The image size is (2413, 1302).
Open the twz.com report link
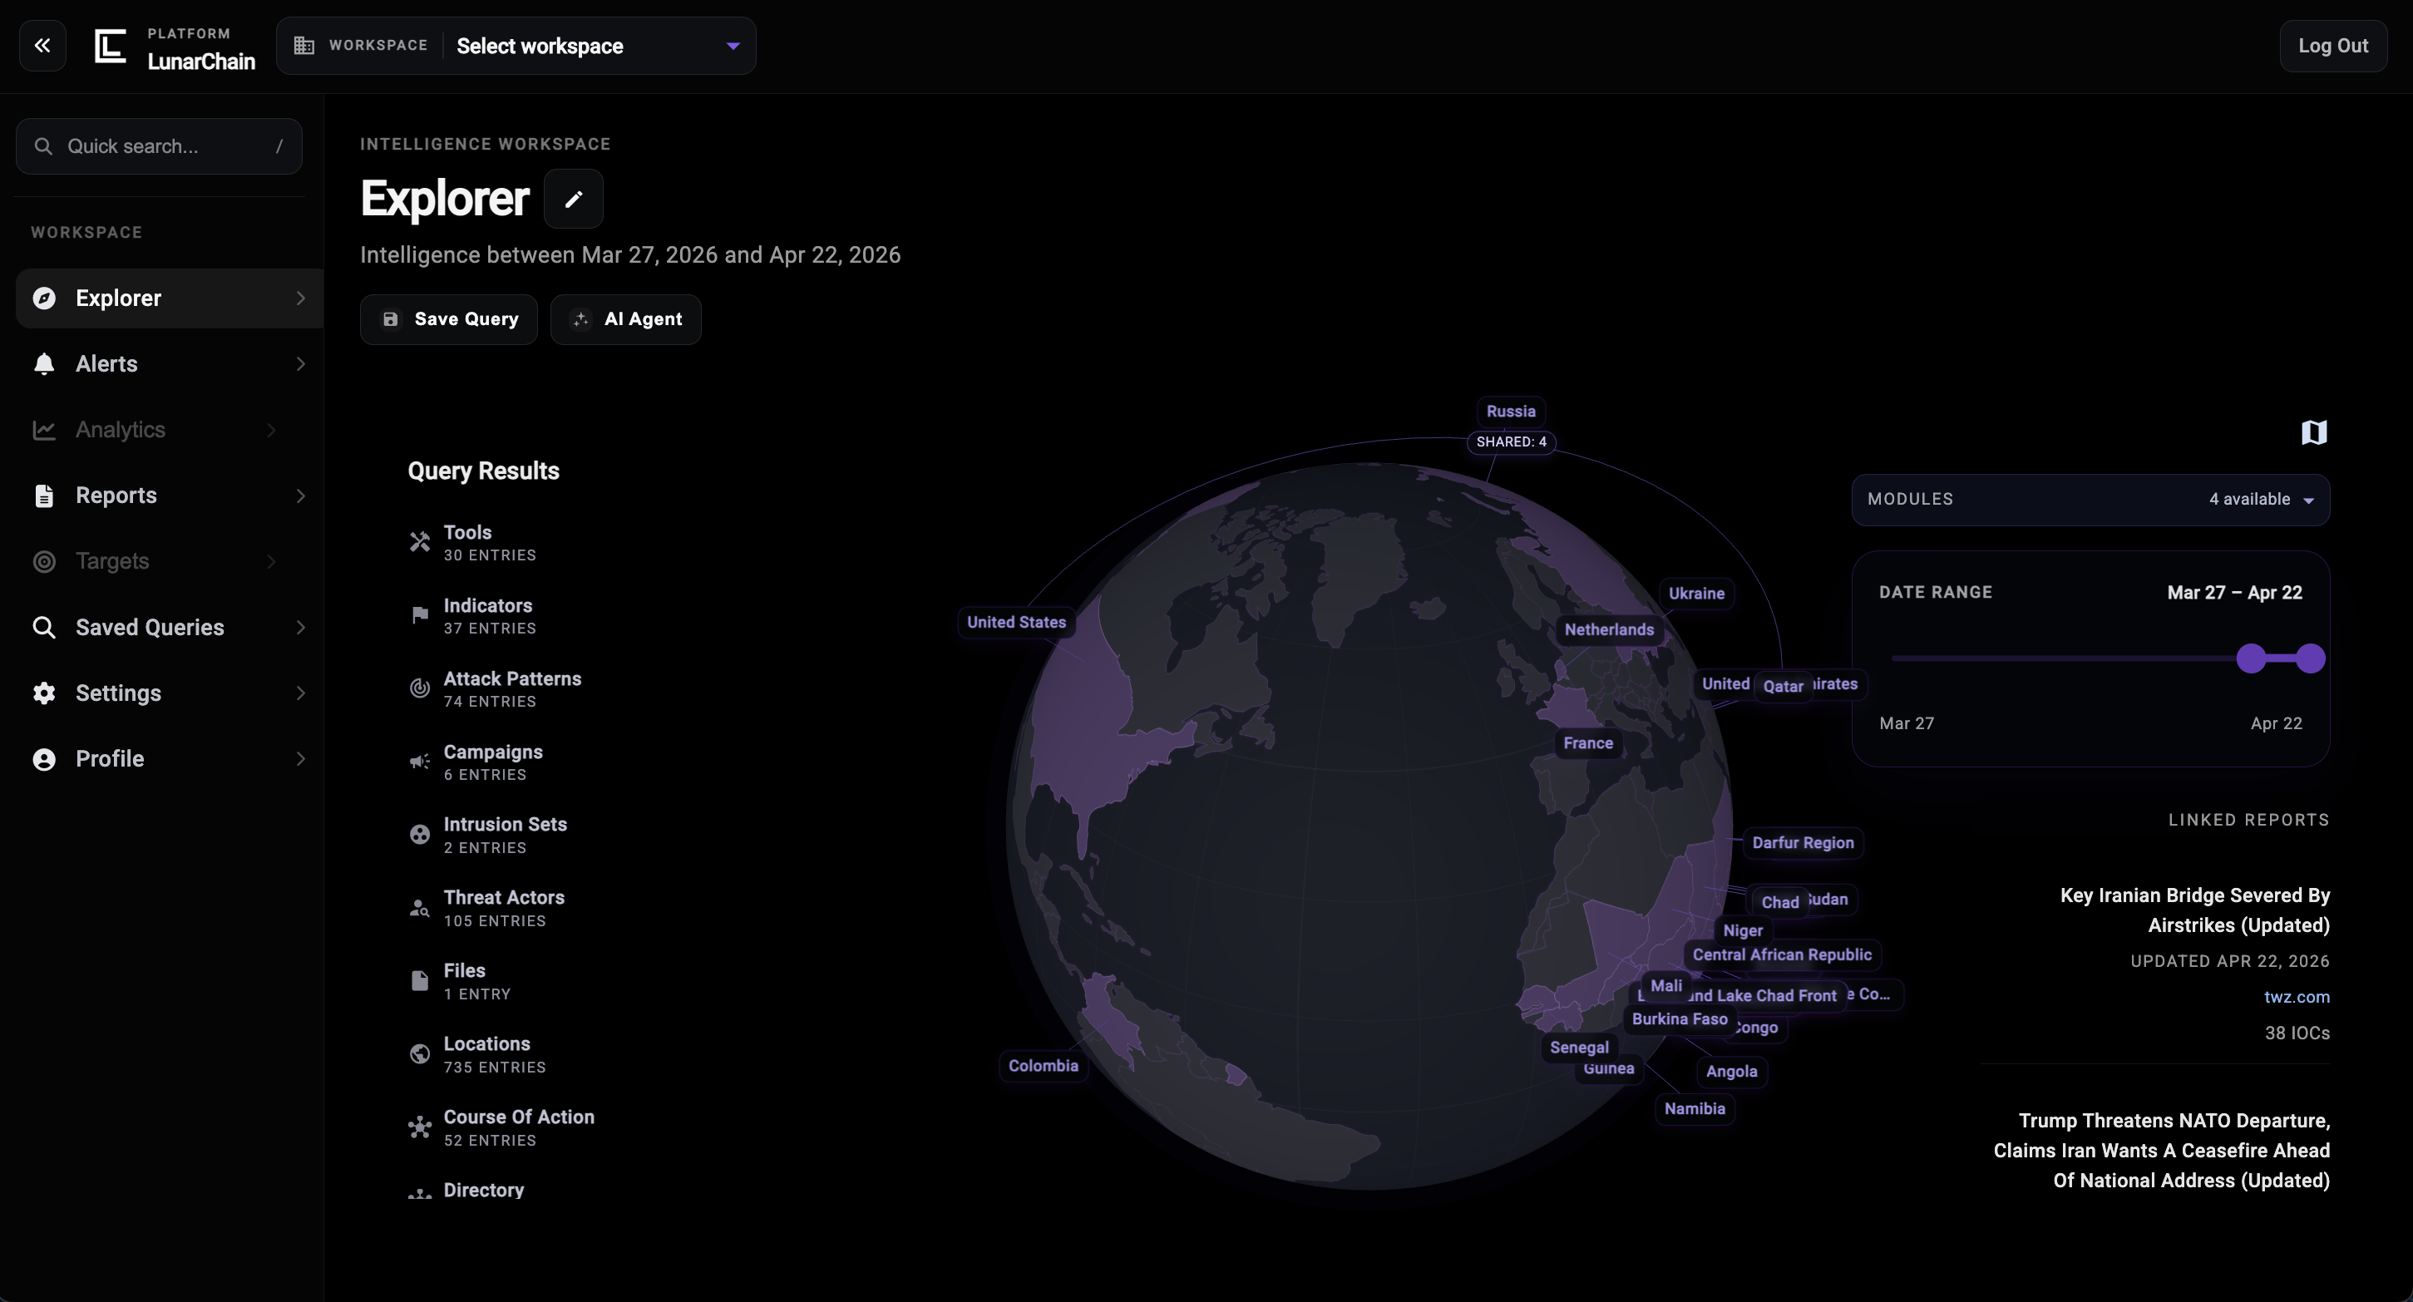[x=2297, y=997]
